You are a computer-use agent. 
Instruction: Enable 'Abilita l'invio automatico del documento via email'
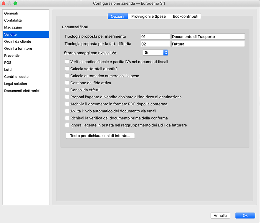67,111
